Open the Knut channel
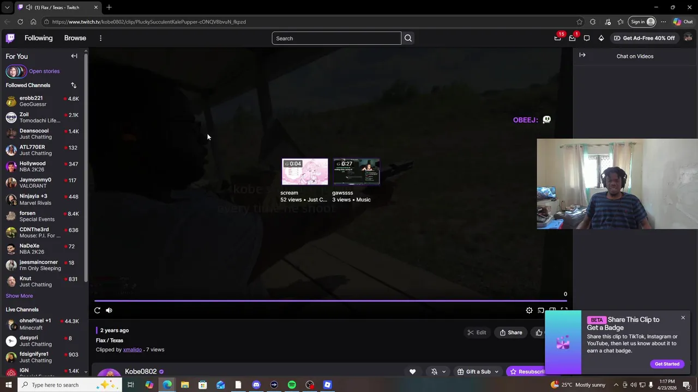 (43, 281)
